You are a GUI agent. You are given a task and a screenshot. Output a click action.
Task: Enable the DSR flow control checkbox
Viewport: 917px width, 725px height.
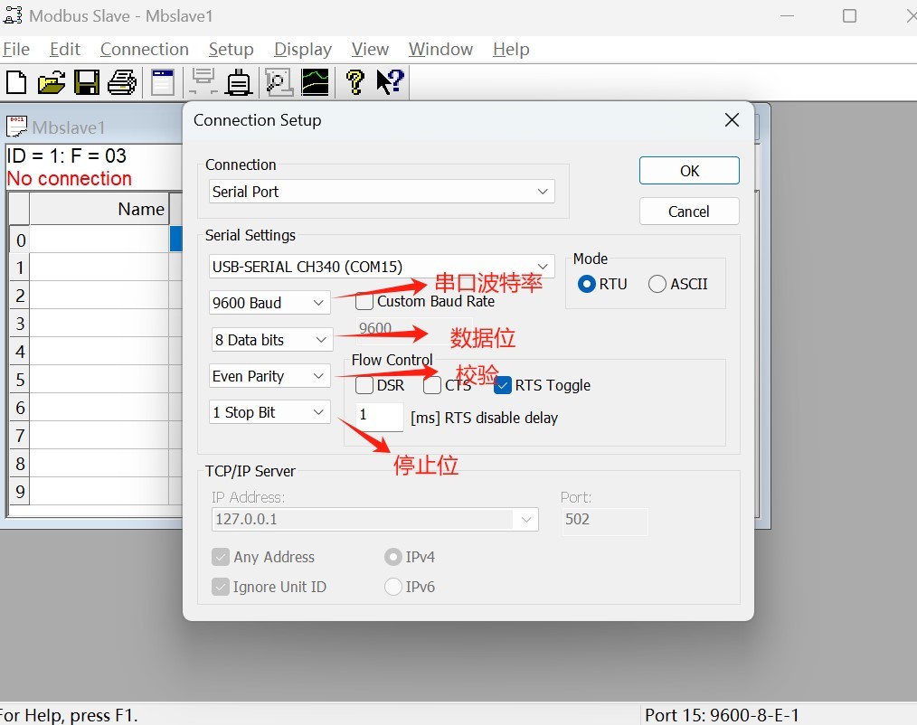click(365, 385)
